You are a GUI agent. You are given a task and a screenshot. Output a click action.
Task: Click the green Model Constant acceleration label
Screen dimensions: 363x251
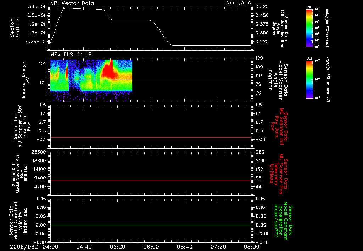click(283, 221)
